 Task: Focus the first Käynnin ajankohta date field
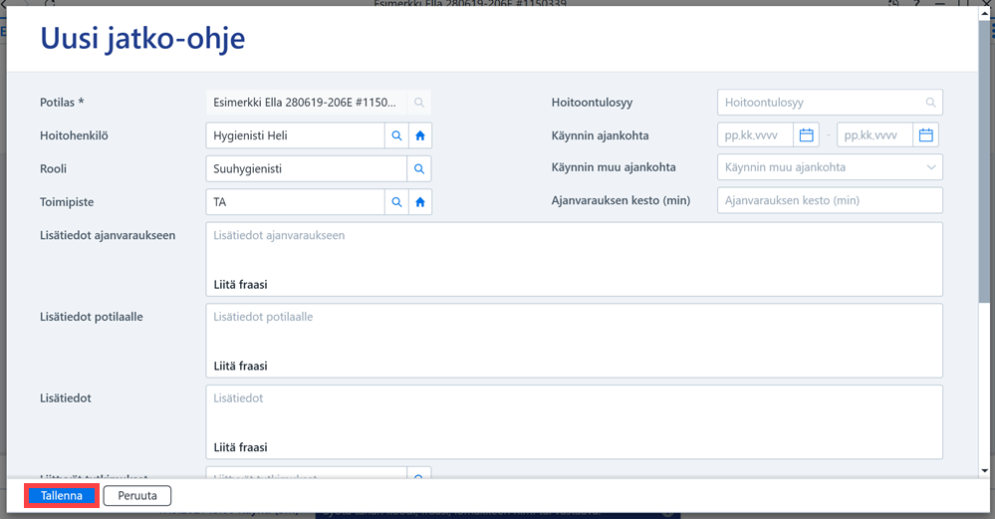click(756, 135)
